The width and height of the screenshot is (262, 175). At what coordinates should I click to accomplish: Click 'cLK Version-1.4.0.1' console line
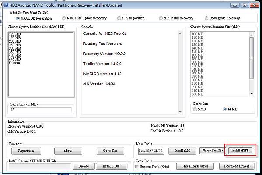click(x=100, y=84)
